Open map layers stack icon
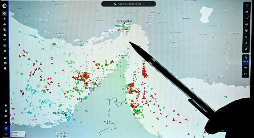The height and width of the screenshot is (138, 254). pyautogui.click(x=246, y=24)
